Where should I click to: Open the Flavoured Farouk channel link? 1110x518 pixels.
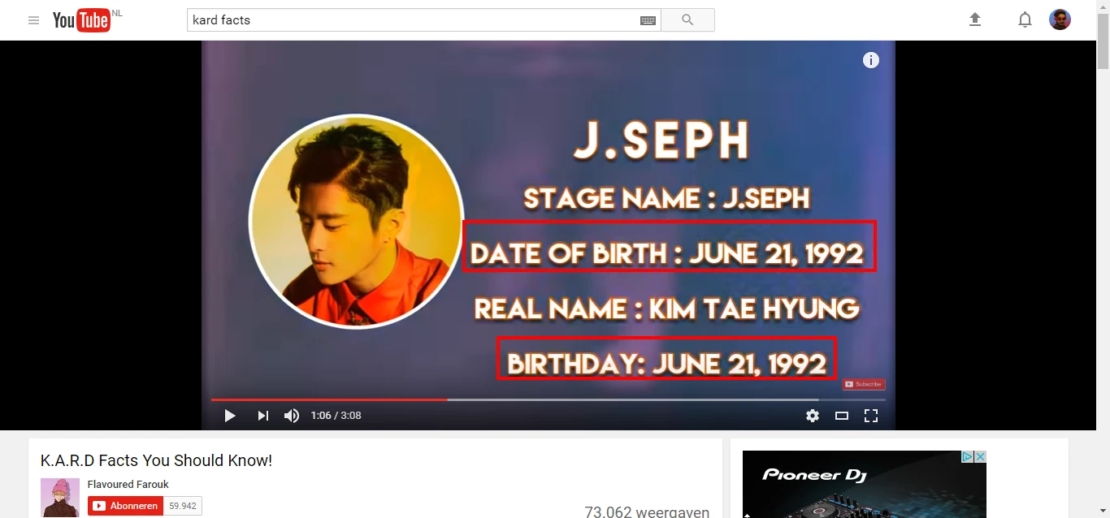pyautogui.click(x=128, y=485)
